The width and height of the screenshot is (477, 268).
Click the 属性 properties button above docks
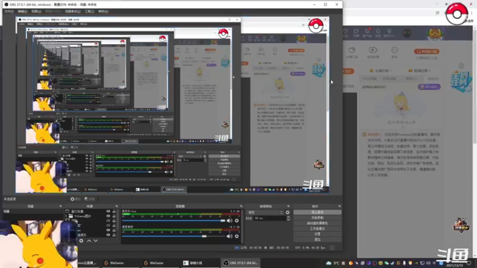click(x=75, y=199)
